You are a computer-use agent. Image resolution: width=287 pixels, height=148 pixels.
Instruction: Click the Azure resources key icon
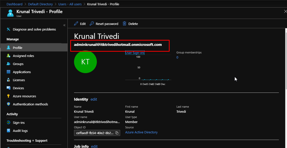[9, 96]
